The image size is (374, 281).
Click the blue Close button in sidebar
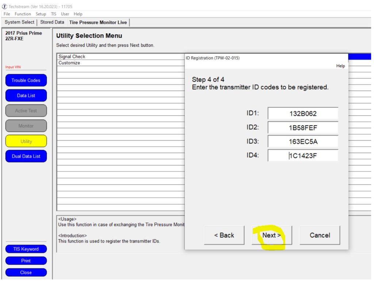pos(26,272)
